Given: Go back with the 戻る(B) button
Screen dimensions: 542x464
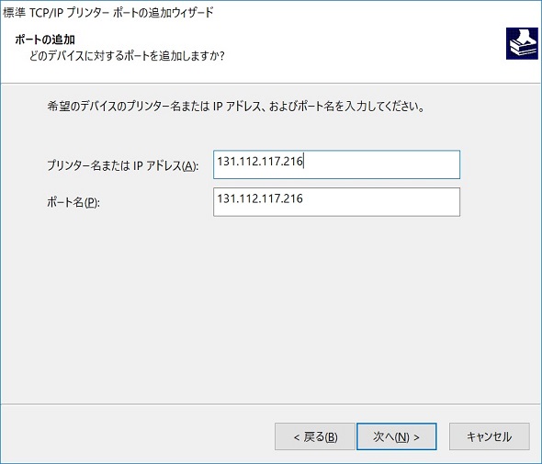Looking at the screenshot, I should pos(315,436).
